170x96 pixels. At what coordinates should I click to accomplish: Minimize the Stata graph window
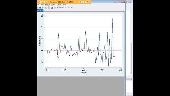coord(115,2)
